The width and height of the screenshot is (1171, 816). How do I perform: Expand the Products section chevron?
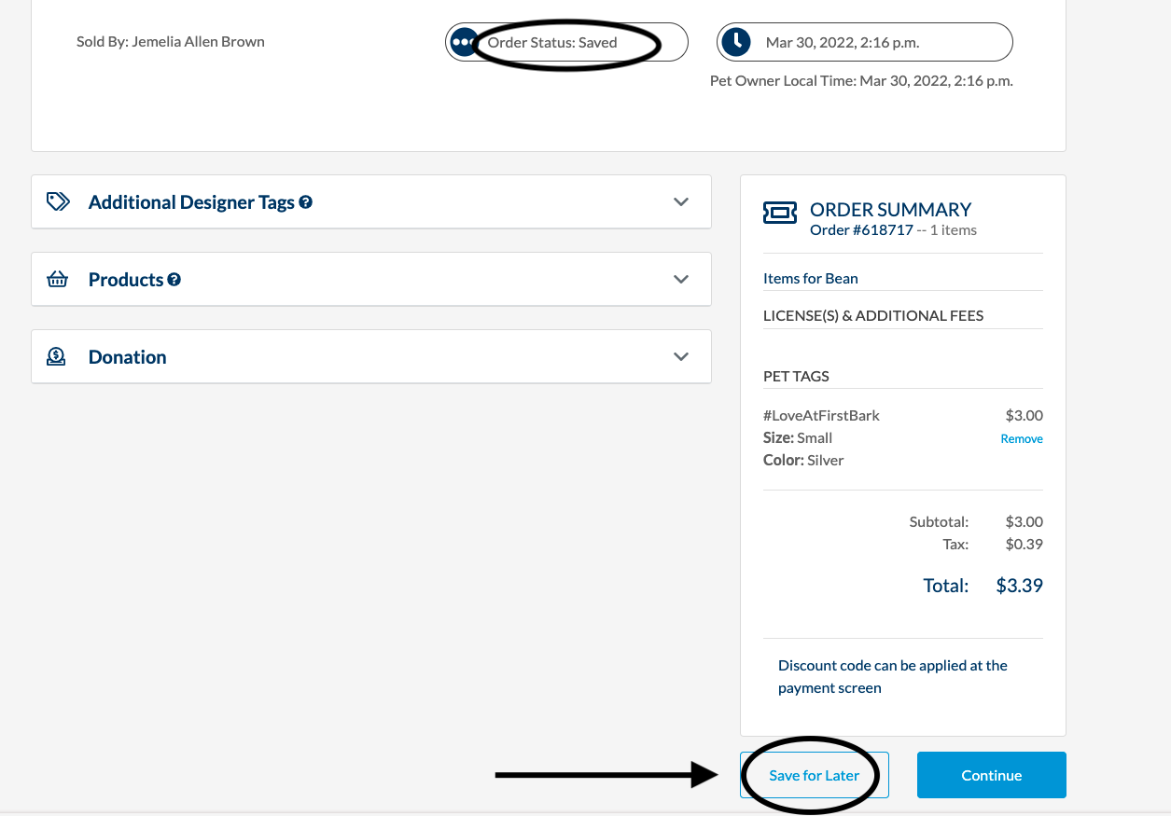coord(681,279)
